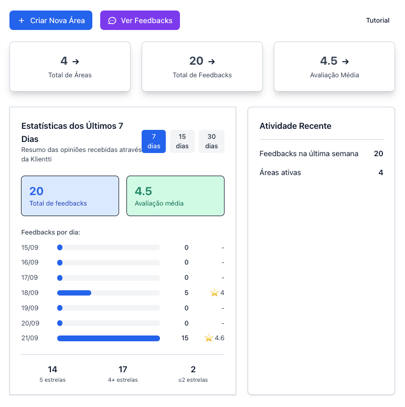Click the 4.6 rating on the 21/09 row
This screenshot has height=407, width=405.
219,338
